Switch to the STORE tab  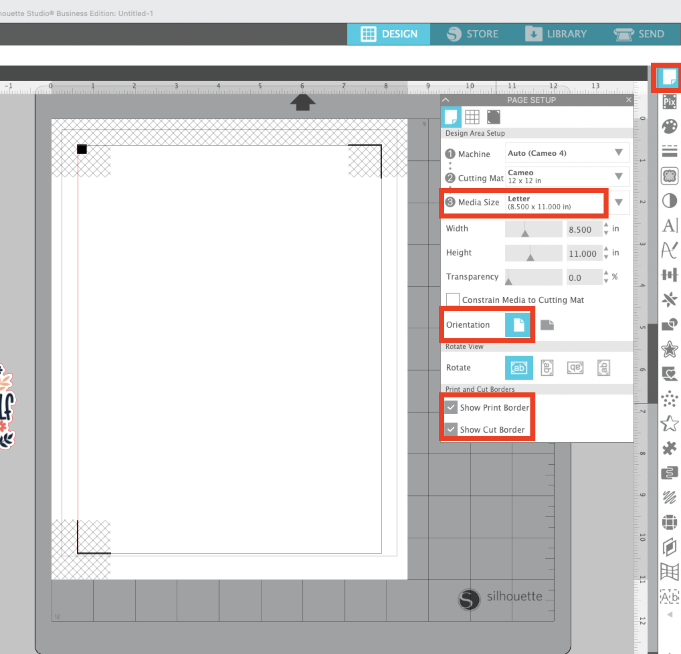pos(473,34)
